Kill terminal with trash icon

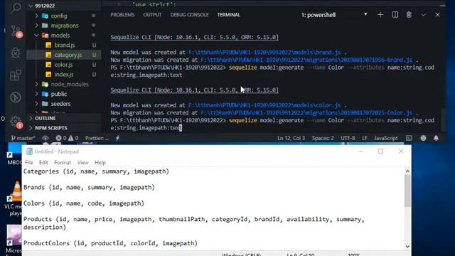pyautogui.click(x=409, y=15)
